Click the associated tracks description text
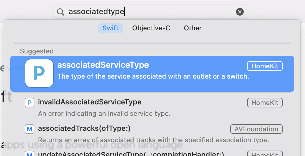The height and width of the screenshot is (156, 305). point(153,140)
